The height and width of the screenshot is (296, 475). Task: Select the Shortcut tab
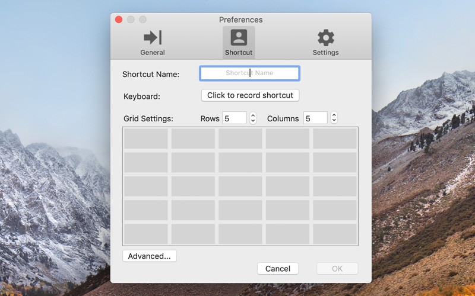pos(239,43)
